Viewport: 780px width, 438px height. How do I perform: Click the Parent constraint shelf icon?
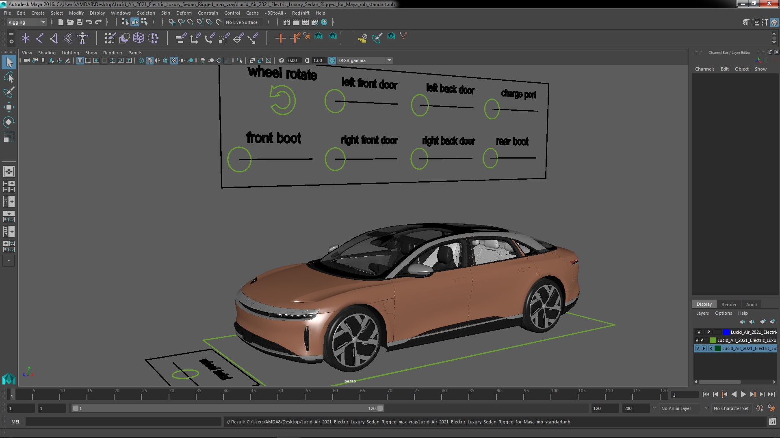181,38
